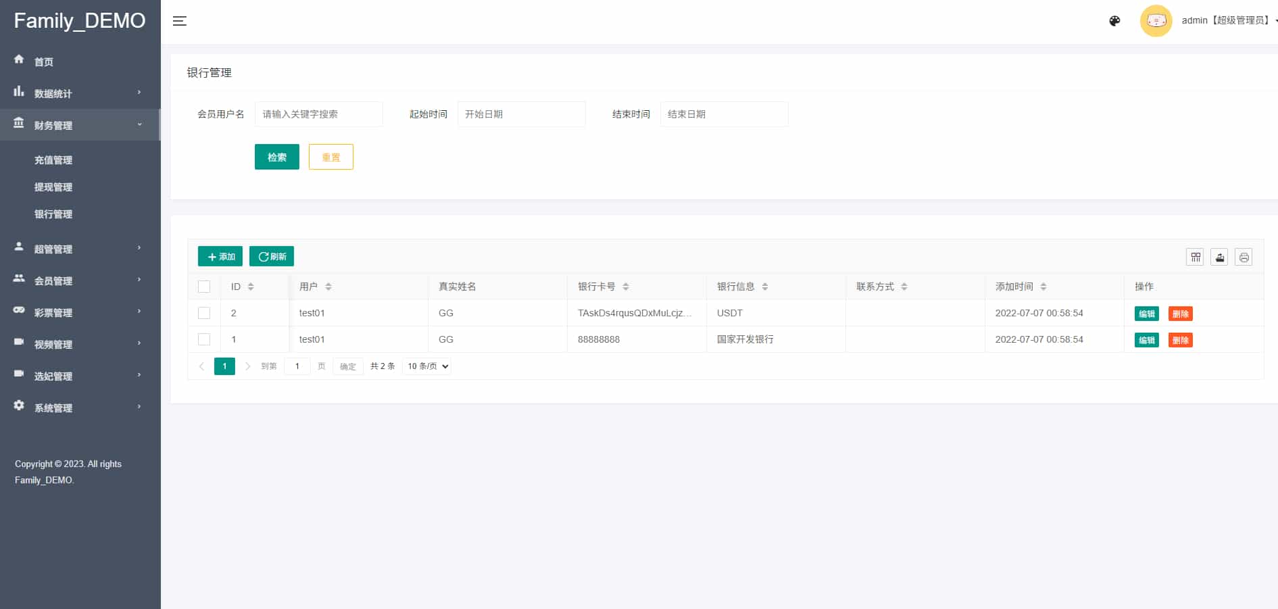Click the 检索 search button
Screen dimensions: 1278x609
click(x=277, y=157)
